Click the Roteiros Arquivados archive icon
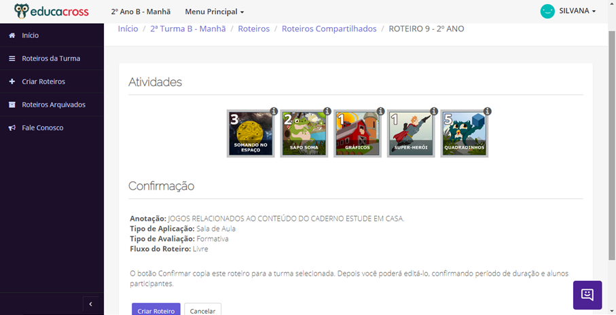 pos(12,105)
